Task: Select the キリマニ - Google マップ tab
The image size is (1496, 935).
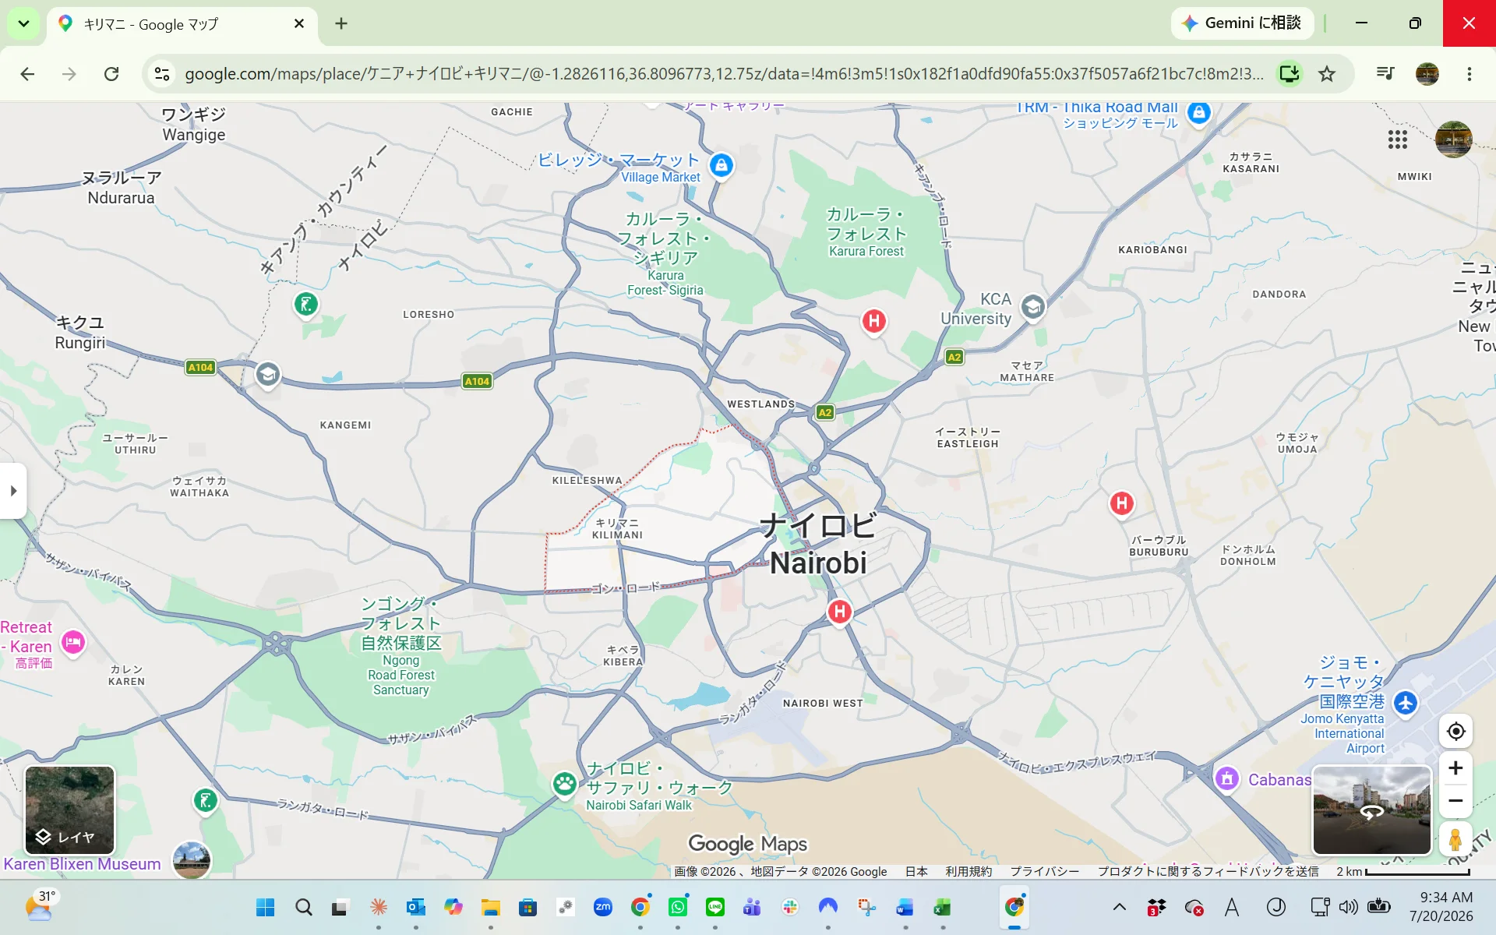Action: 182,24
